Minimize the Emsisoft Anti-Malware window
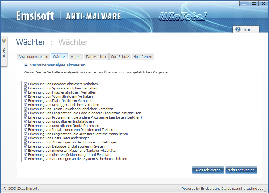 pyautogui.click(x=244, y=4)
